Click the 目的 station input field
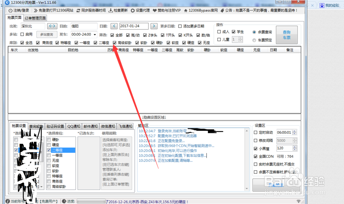Viewport: 344px width, 204px height. point(84,26)
